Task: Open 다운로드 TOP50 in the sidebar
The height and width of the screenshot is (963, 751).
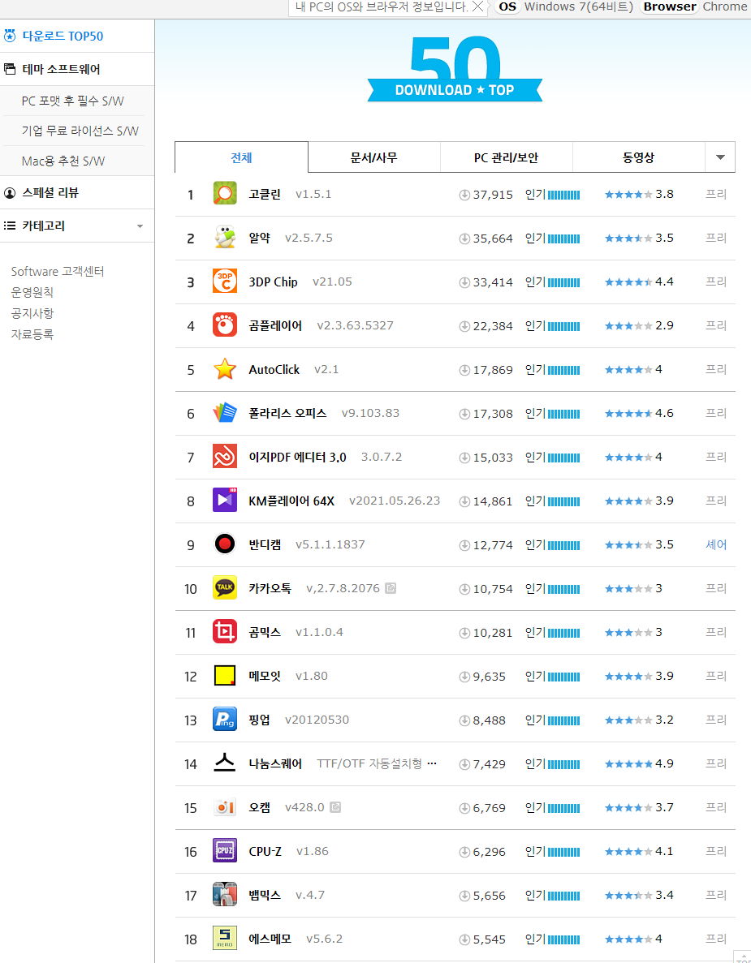Action: (x=63, y=37)
